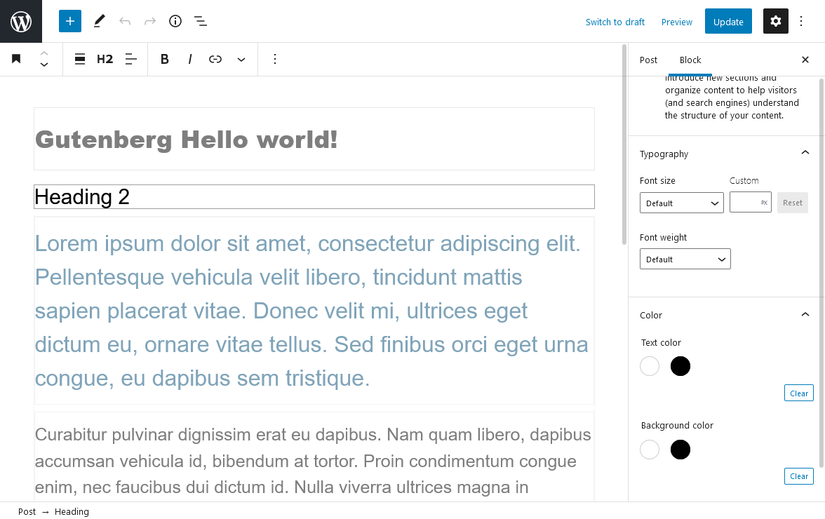
Task: Click the WordPress logo to view posts
Action: 21,22
